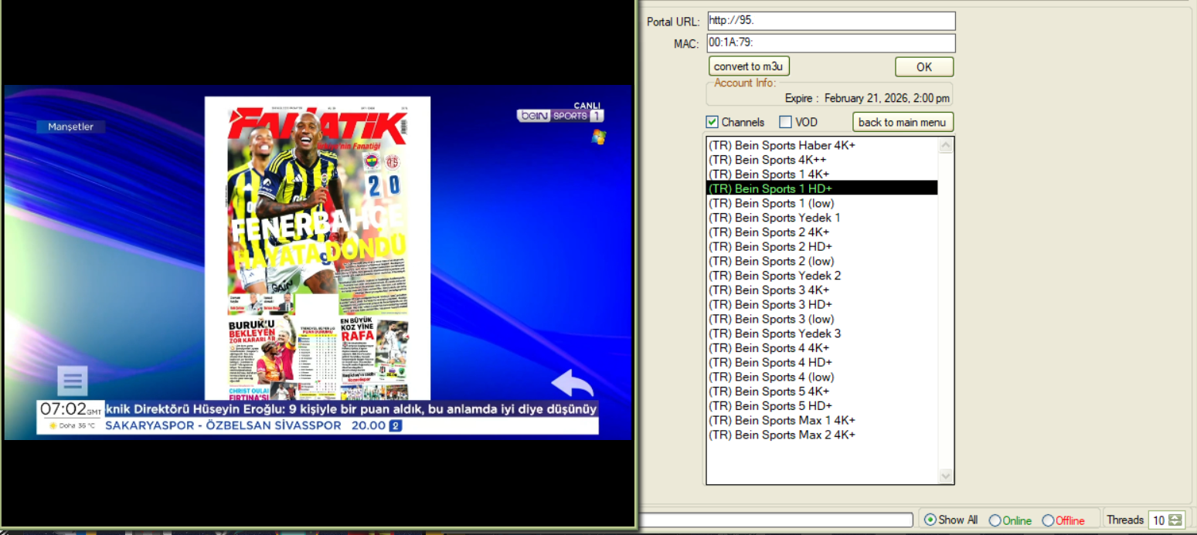Select (TR) Bein Sports 2 HD+ channel
The height and width of the screenshot is (535, 1197).
tap(770, 247)
